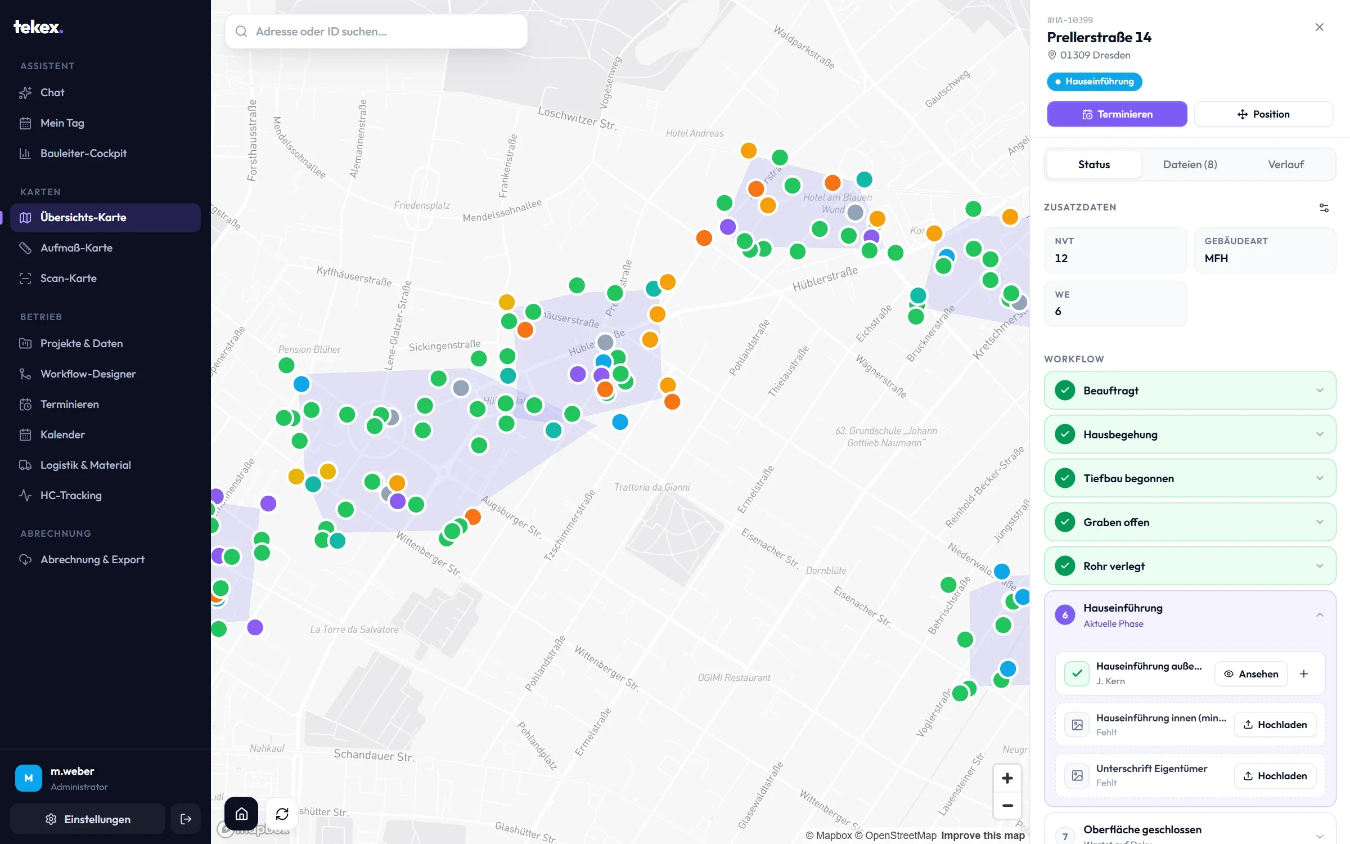Click the Beauftragt green checkmark

[x=1065, y=390]
